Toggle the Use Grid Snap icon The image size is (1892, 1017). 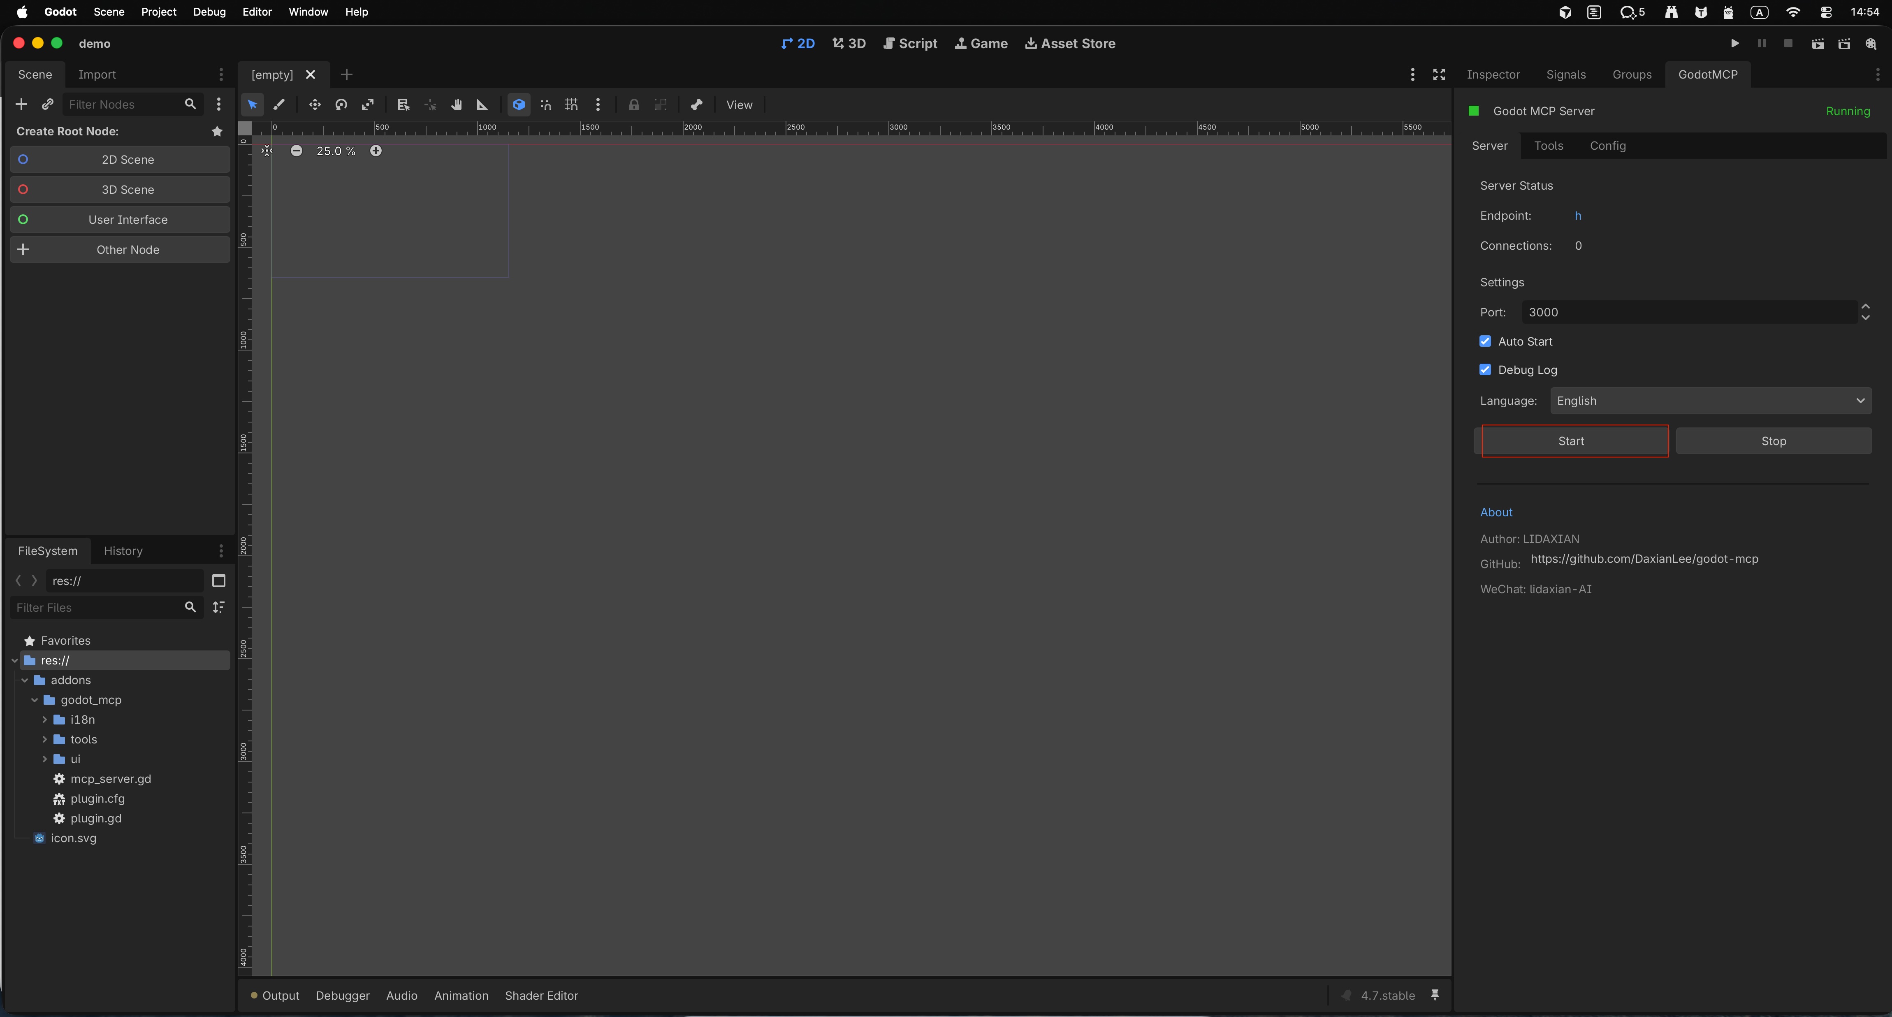pos(571,105)
